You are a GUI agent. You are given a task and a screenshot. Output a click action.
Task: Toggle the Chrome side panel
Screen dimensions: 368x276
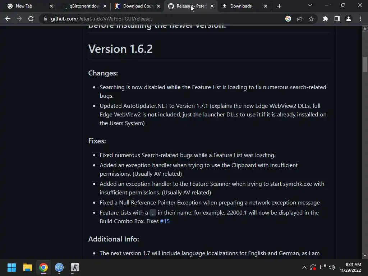(337, 19)
